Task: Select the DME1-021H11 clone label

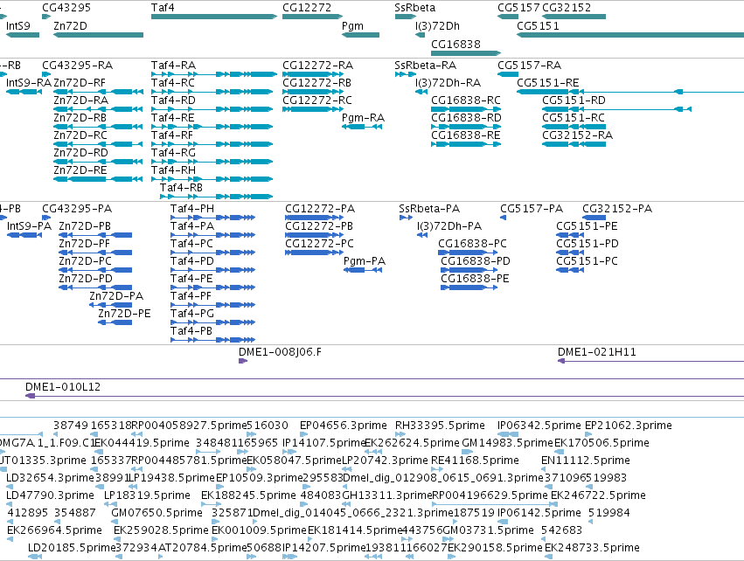Action: (x=597, y=352)
